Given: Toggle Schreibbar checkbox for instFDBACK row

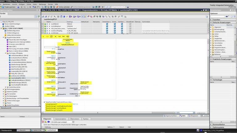Looking at the screenshot, I should click(x=115, y=24).
